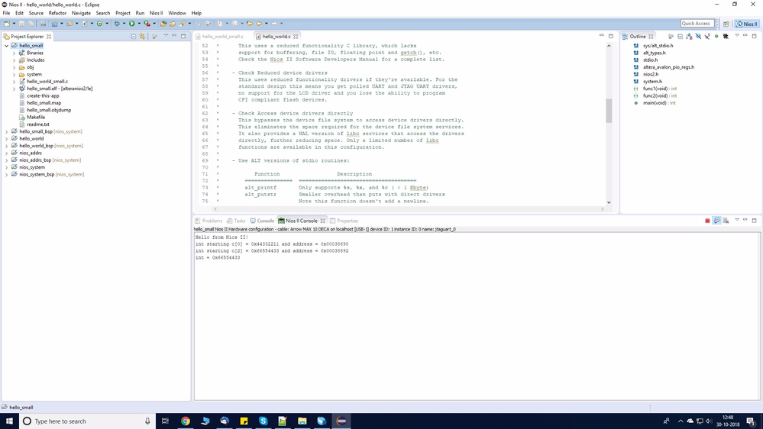Navigate Back with the yellow left arrow

pos(259,24)
